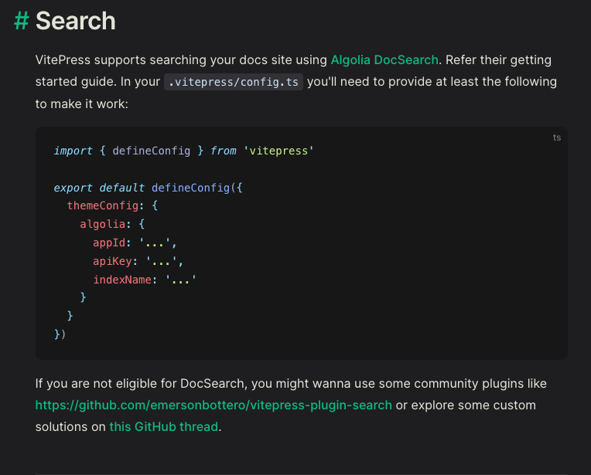Click the indexName: '...' line
The height and width of the screenshot is (475, 591).
click(x=145, y=280)
